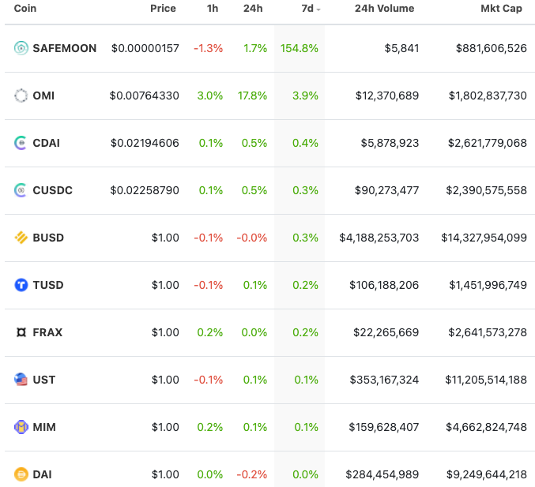Click the BUSD coin logo icon
This screenshot has height=487, width=535.
coord(21,238)
